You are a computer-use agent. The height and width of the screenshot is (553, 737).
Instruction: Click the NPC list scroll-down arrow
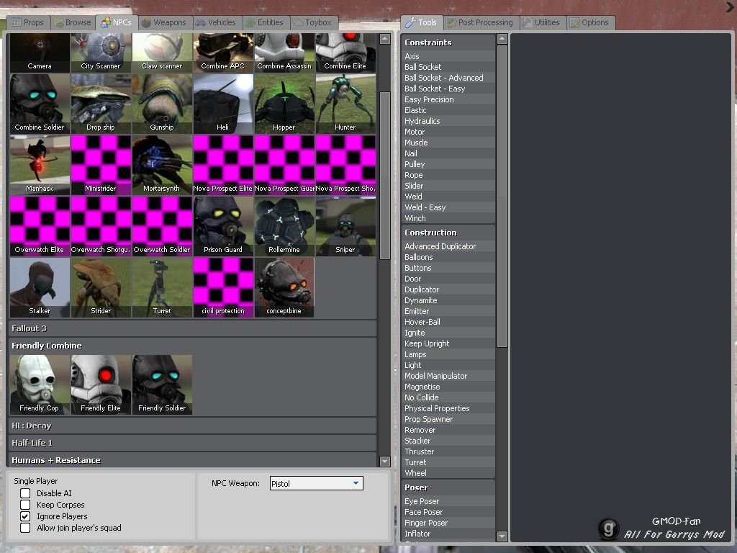[x=385, y=462]
